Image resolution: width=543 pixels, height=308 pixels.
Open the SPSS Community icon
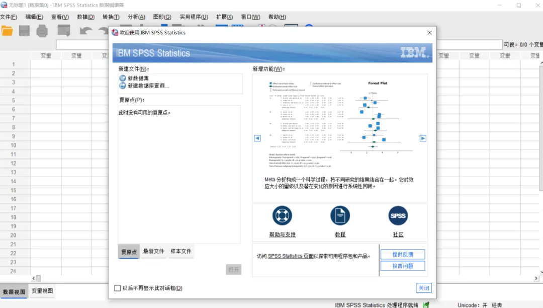[x=398, y=215]
